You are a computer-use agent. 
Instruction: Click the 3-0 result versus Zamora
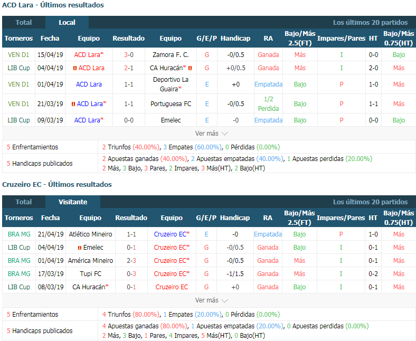point(129,55)
